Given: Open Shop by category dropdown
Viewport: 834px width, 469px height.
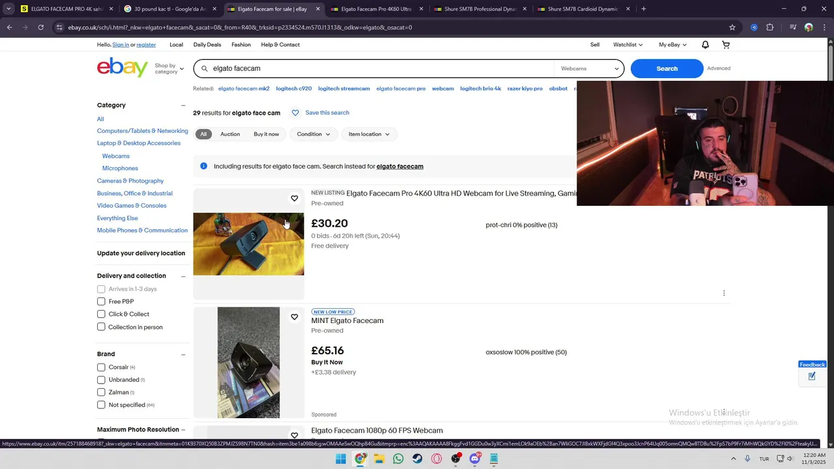Looking at the screenshot, I should point(169,68).
